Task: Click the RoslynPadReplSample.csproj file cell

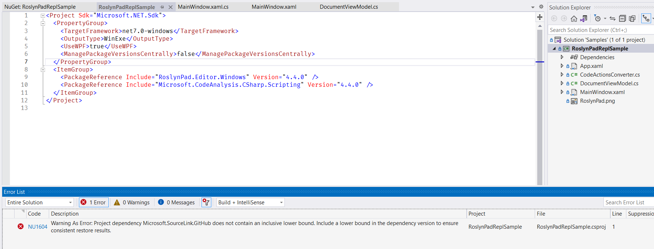Action: pos(571,227)
